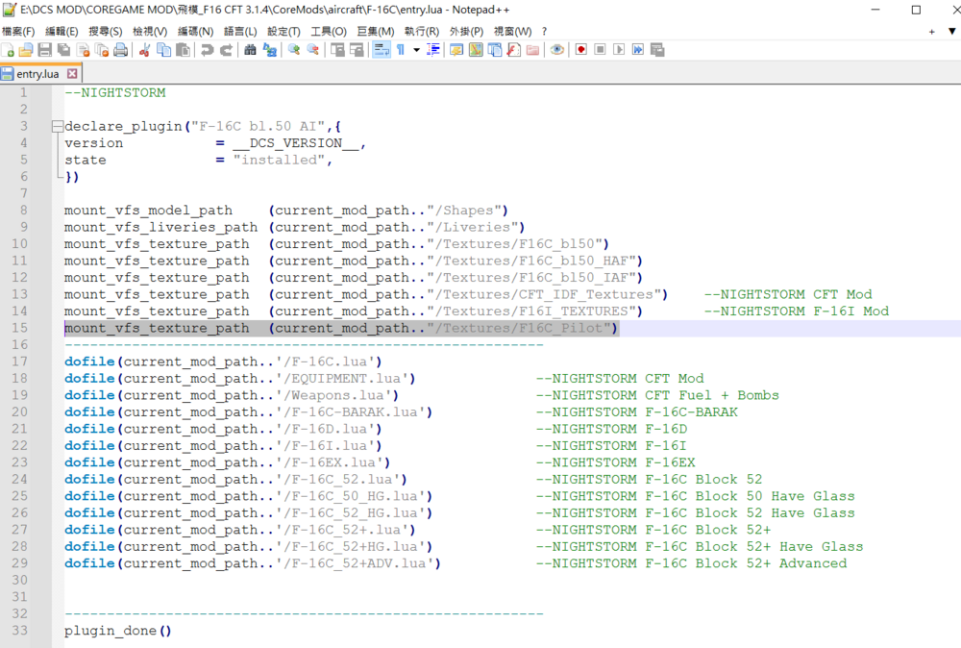Open the 視窗(W) window menu
Screen dimensions: 961x648
point(513,32)
